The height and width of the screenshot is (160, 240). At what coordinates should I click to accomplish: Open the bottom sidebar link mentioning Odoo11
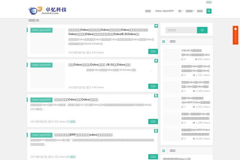(177, 159)
